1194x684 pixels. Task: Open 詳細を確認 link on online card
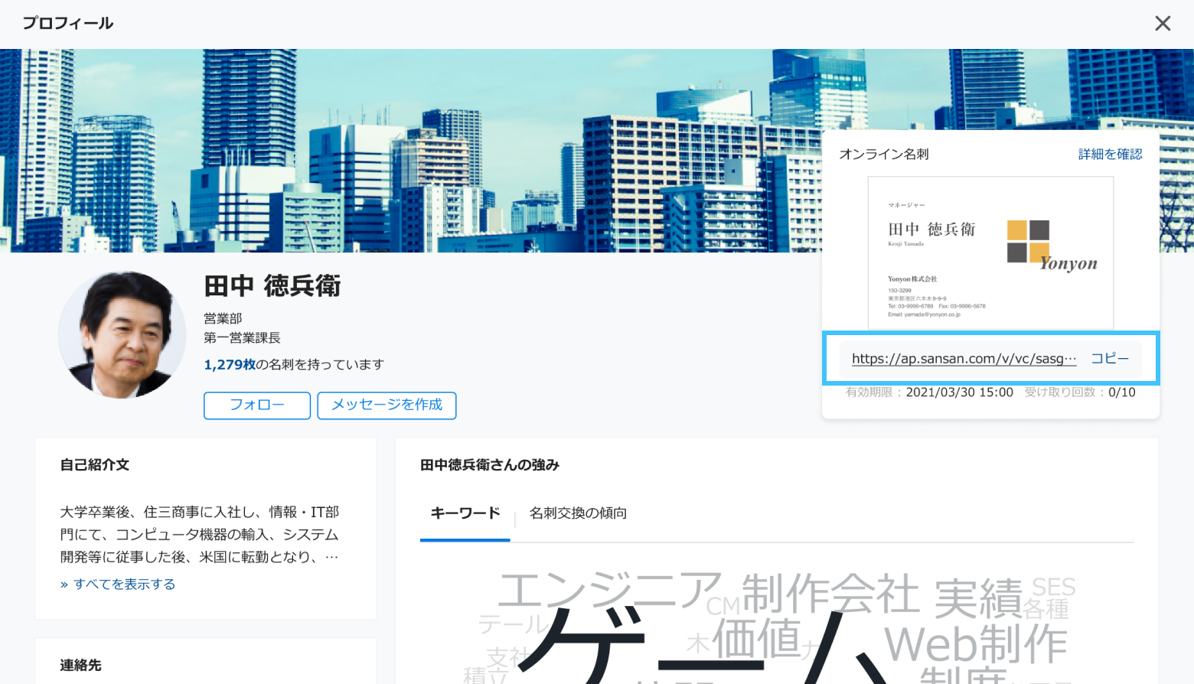1110,155
